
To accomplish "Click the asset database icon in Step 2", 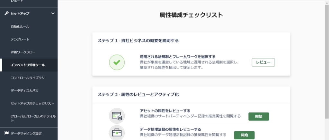I will [x=117, y=116].
